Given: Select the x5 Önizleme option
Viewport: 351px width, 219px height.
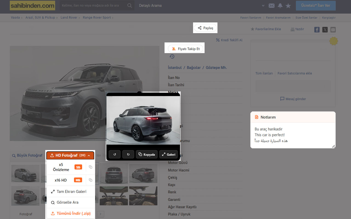Looking at the screenshot, I should coord(66,167).
